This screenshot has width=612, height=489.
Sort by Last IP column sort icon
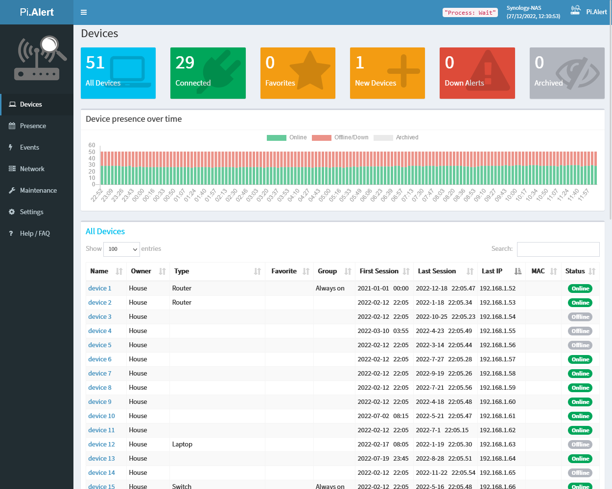(x=518, y=271)
